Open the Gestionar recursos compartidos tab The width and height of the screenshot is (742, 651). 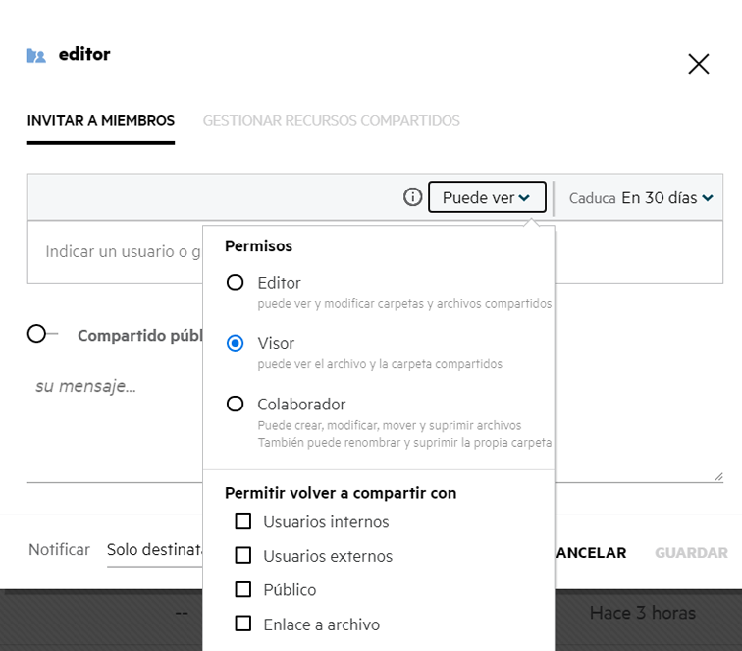point(332,121)
